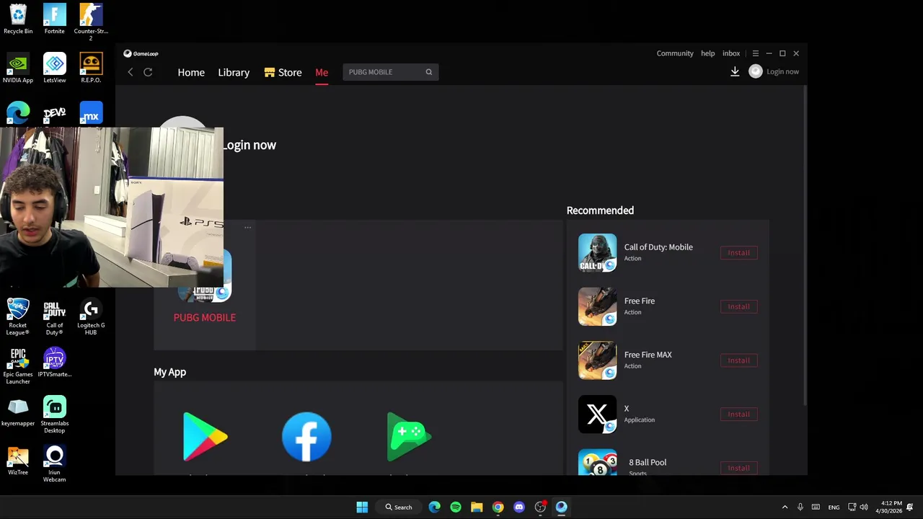
Task: Click the taskbar Search box
Action: tap(399, 507)
